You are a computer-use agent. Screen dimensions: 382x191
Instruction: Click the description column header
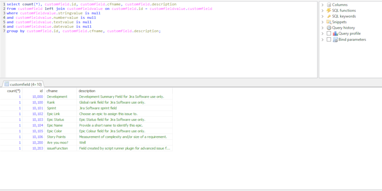pyautogui.click(x=87, y=91)
